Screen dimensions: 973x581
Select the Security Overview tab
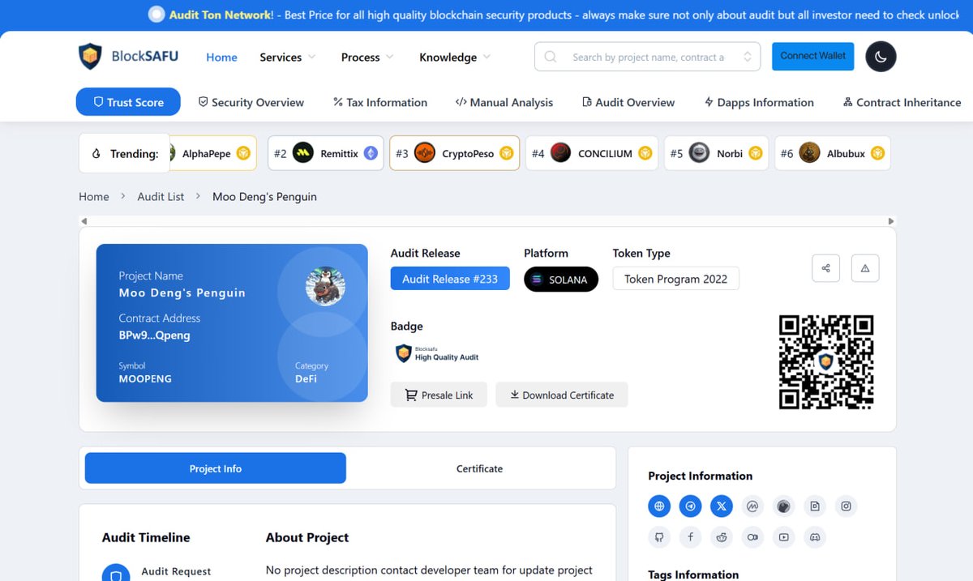(x=251, y=102)
